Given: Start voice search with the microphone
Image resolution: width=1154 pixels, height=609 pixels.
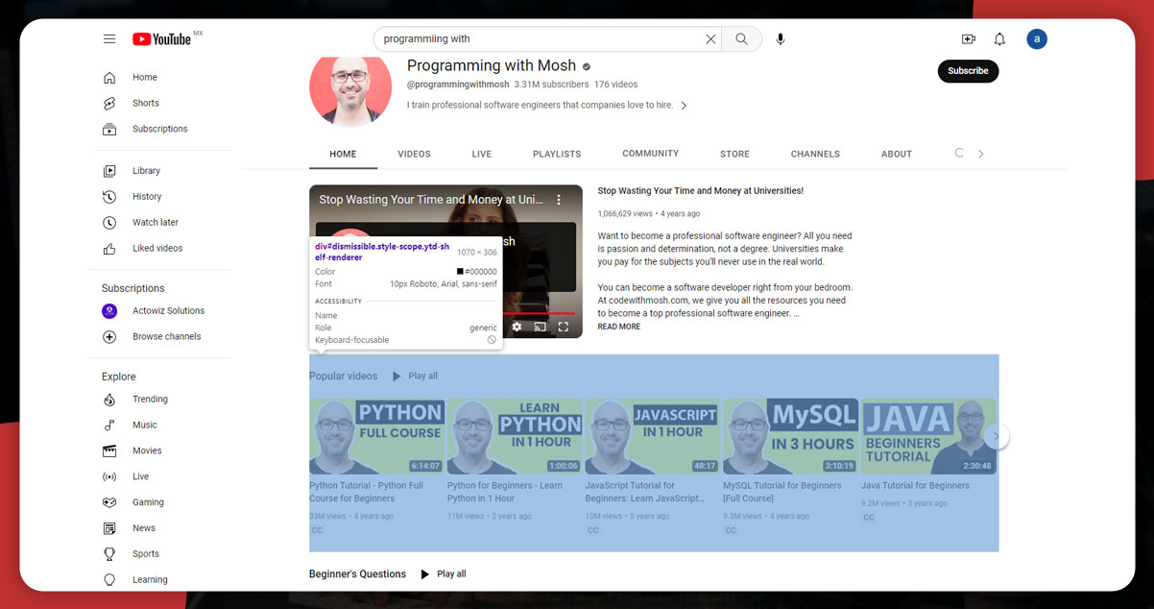Looking at the screenshot, I should (x=781, y=38).
